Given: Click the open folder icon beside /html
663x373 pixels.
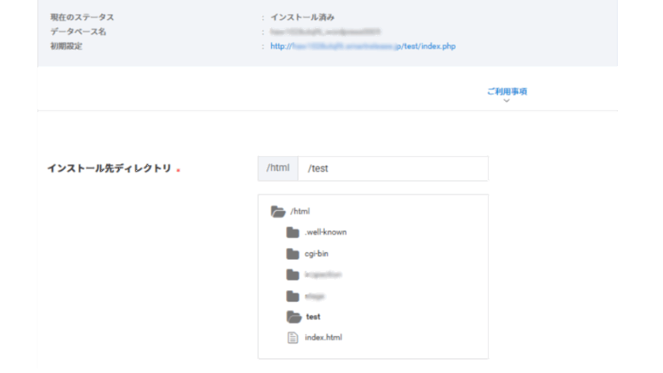Looking at the screenshot, I should click(x=278, y=211).
